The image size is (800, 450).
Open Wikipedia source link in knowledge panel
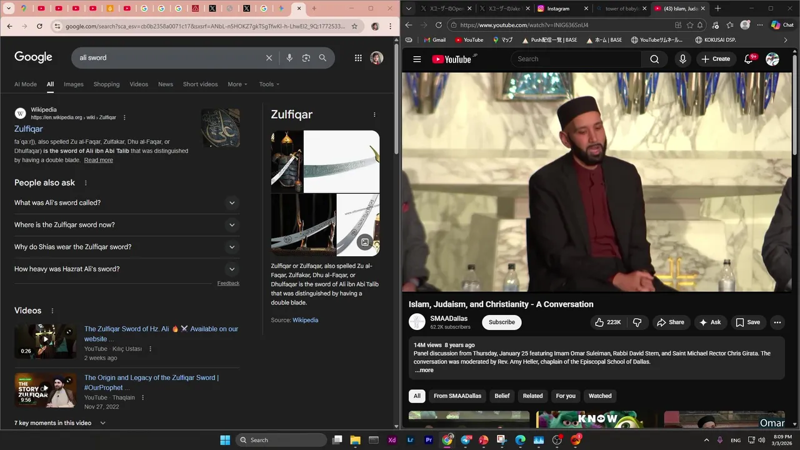pyautogui.click(x=306, y=320)
